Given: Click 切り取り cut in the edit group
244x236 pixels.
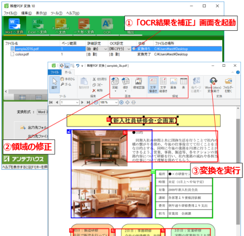Looking at the screenshot, I should tap(100, 79).
